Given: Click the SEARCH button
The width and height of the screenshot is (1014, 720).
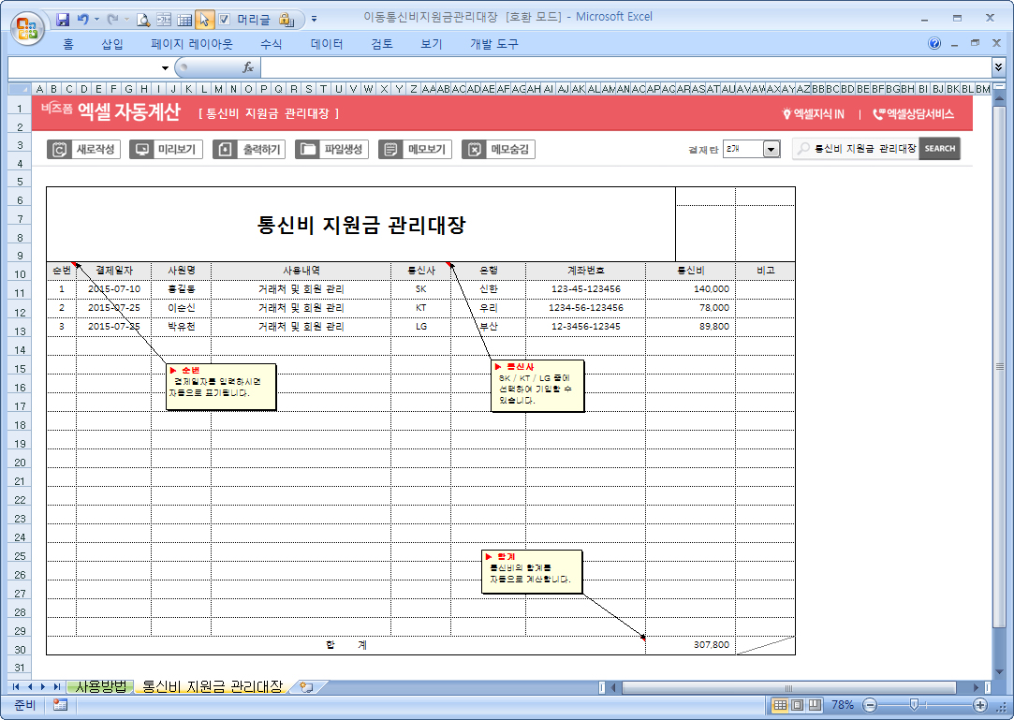Looking at the screenshot, I should [939, 149].
